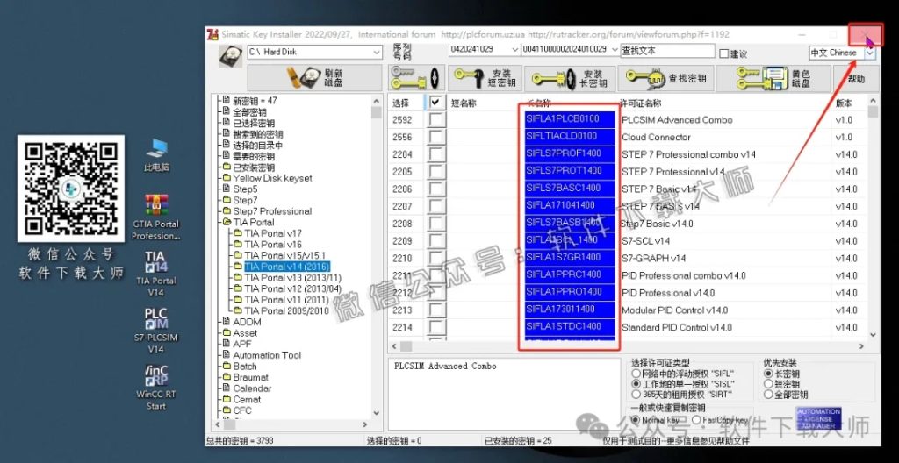Image resolution: width=899 pixels, height=463 pixels.
Task: Sort by the 选择 column header
Action: coord(400,103)
